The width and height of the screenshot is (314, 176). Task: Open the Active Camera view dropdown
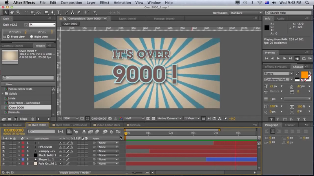point(170,119)
